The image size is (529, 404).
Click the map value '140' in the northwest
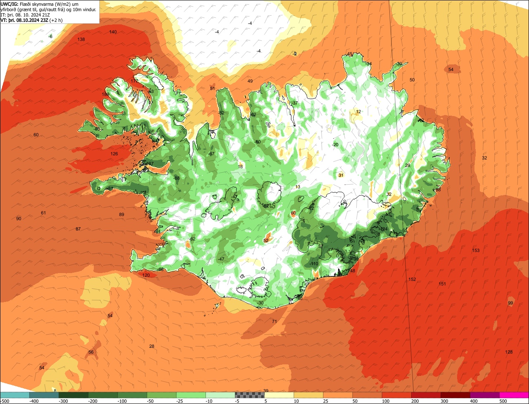[x=113, y=32]
